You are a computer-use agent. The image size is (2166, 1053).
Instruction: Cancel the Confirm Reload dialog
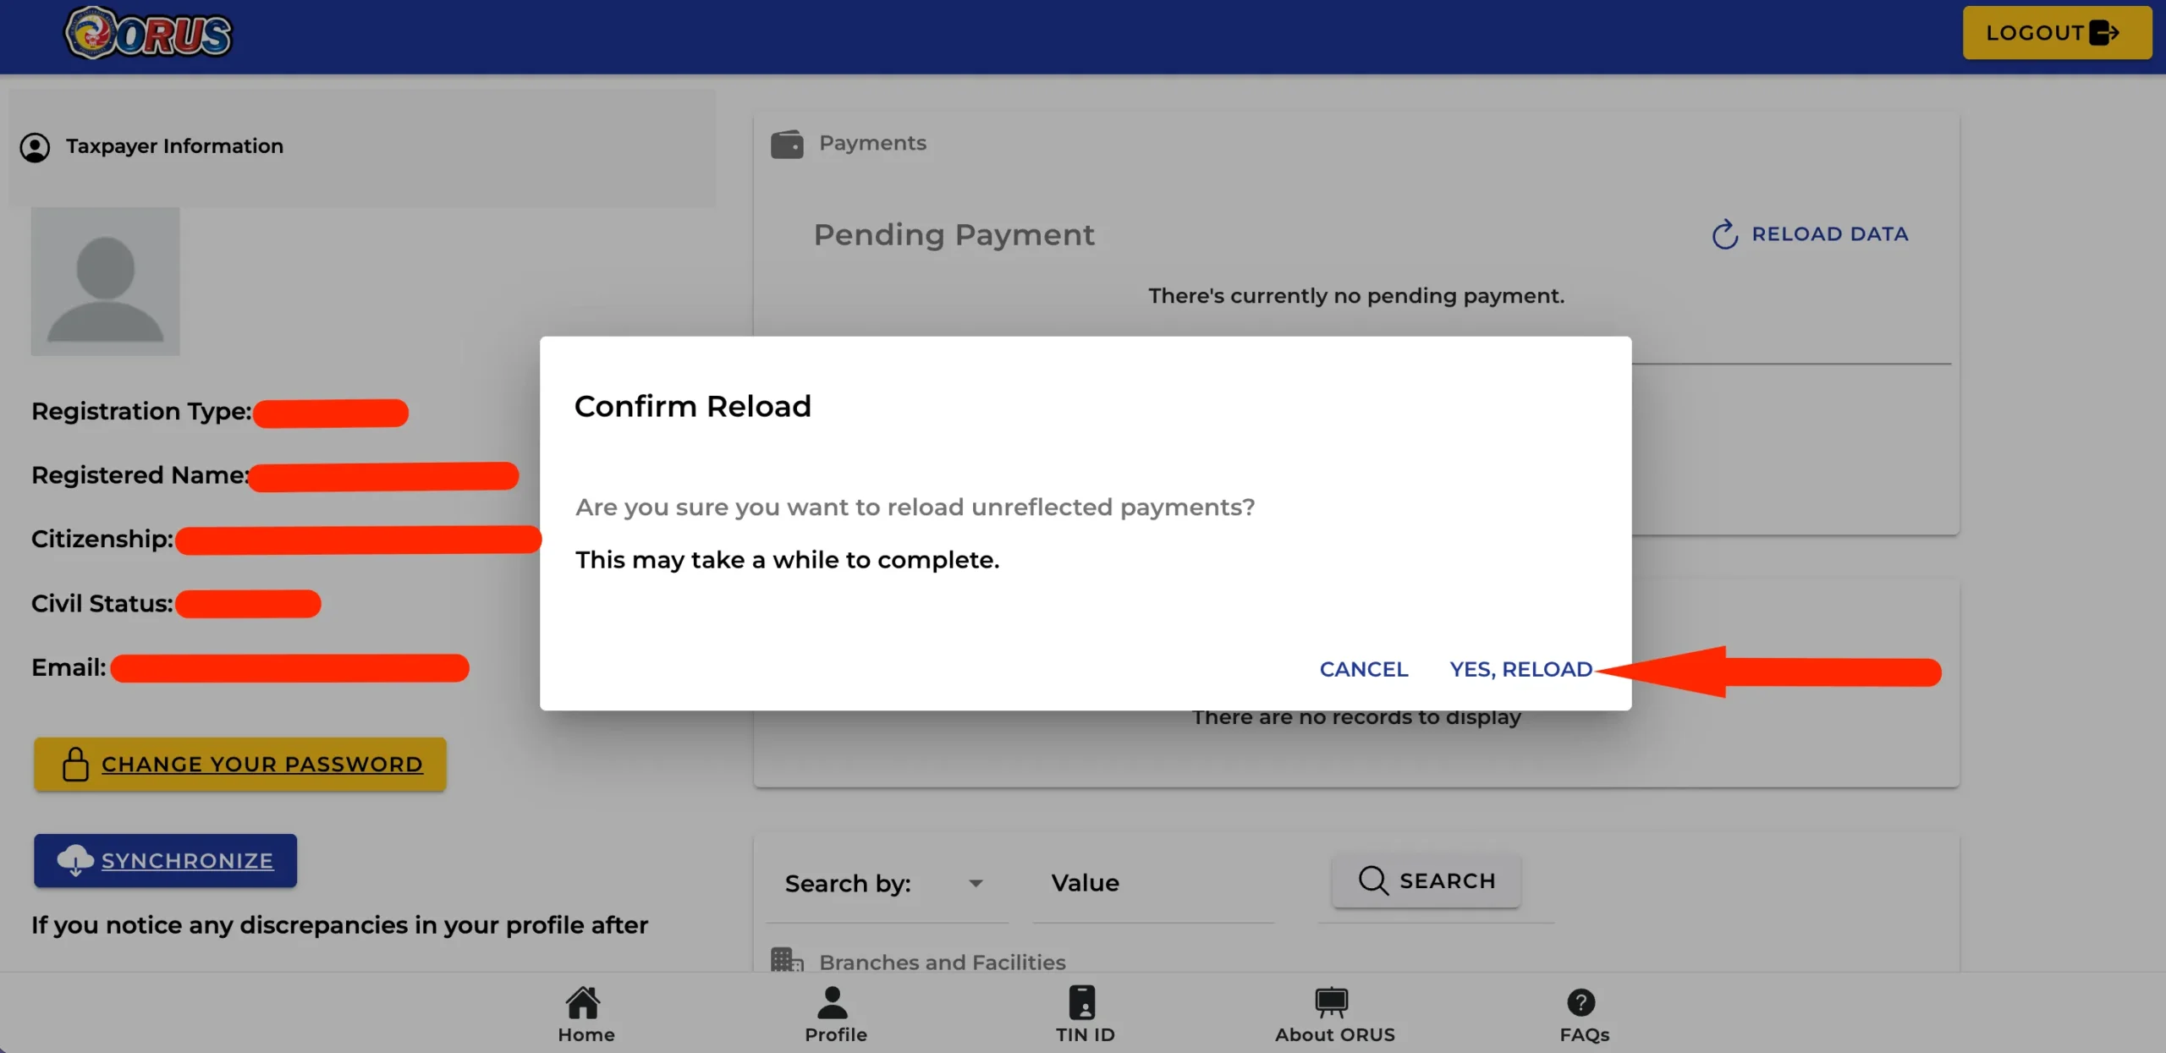click(1364, 669)
